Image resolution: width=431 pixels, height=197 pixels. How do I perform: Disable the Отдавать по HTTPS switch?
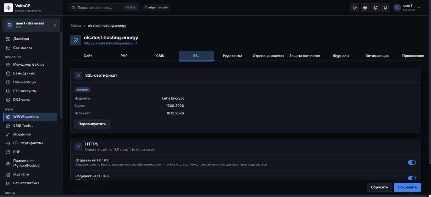click(x=411, y=162)
